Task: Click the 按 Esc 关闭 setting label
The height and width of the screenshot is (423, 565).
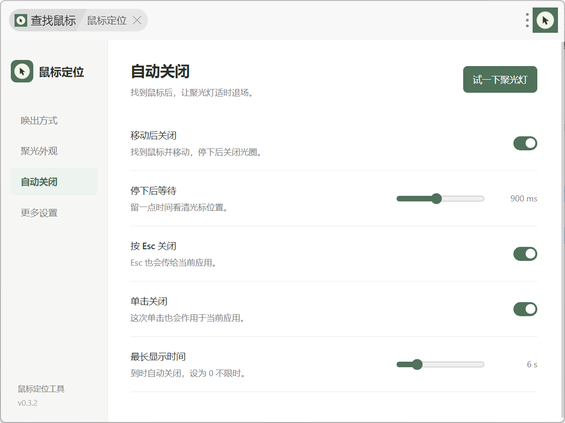Action: pos(153,246)
